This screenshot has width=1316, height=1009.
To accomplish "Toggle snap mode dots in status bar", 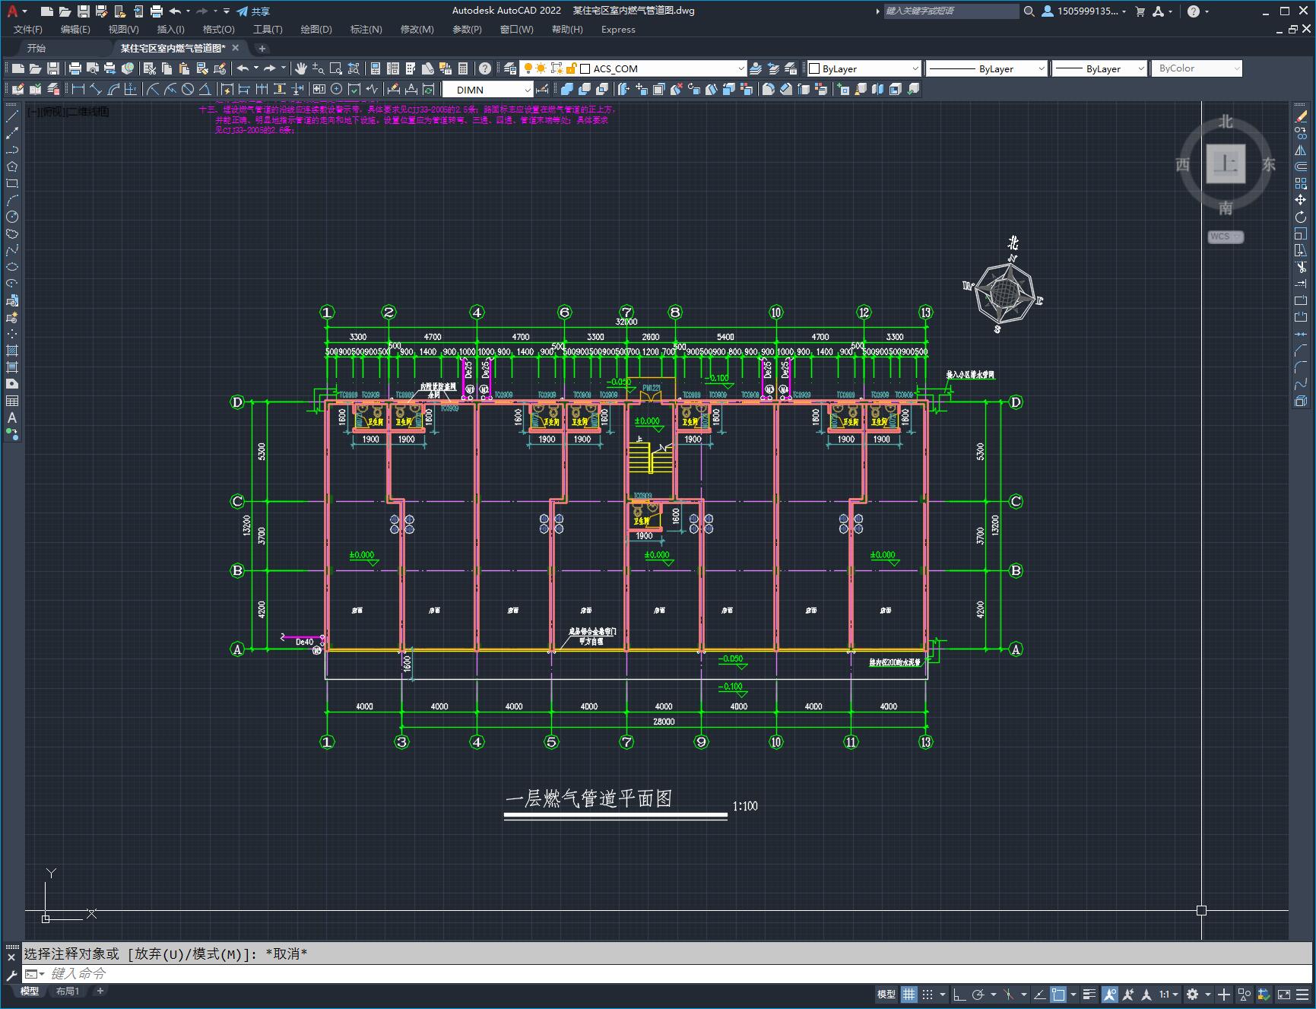I will pos(928,994).
